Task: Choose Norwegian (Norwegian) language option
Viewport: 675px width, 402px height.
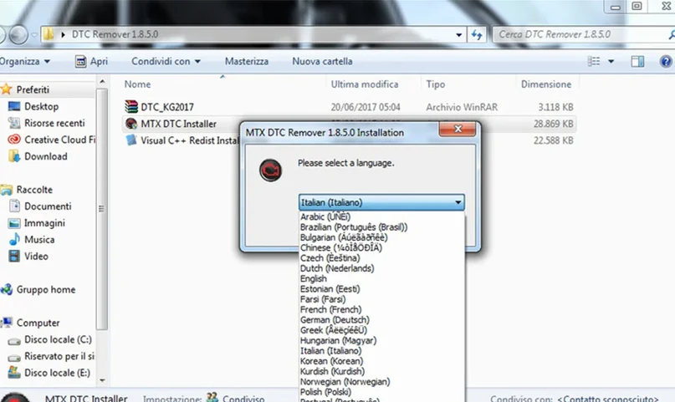Action: [x=381, y=382]
